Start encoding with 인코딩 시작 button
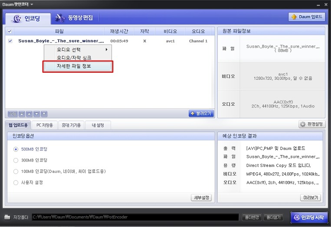The width and height of the screenshot is (331, 227). click(309, 217)
